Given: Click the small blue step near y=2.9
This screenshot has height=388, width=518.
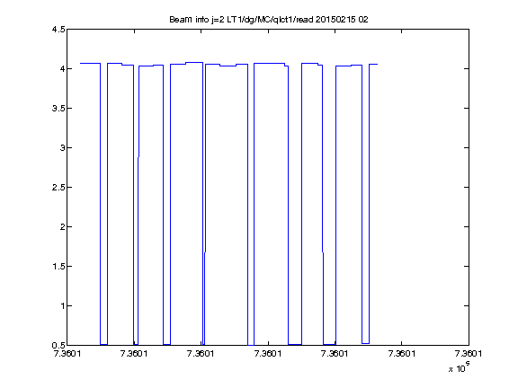Looking at the screenshot, I should point(138,157).
